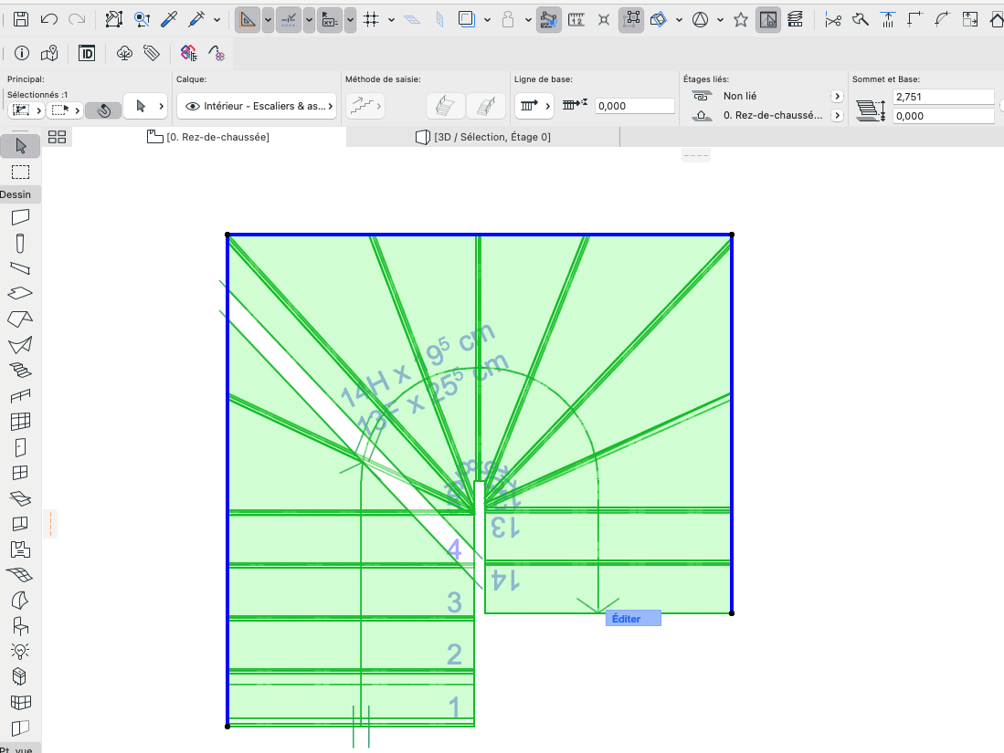This screenshot has width=1004, height=753.
Task: Click the Ligne de base offset field
Action: pyautogui.click(x=635, y=106)
